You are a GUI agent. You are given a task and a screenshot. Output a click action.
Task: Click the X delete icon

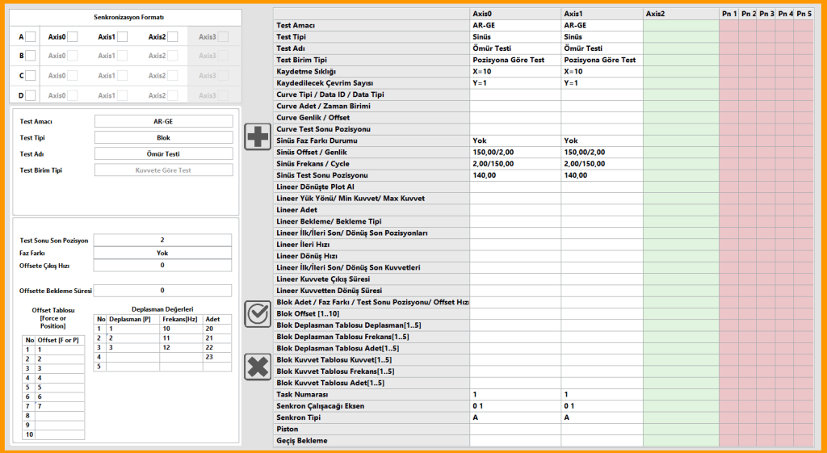tap(258, 367)
